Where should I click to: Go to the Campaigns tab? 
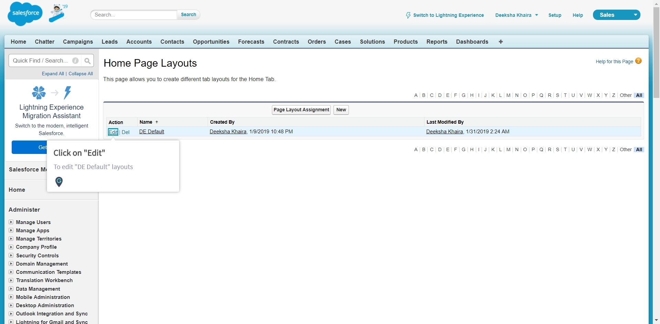[x=78, y=42]
